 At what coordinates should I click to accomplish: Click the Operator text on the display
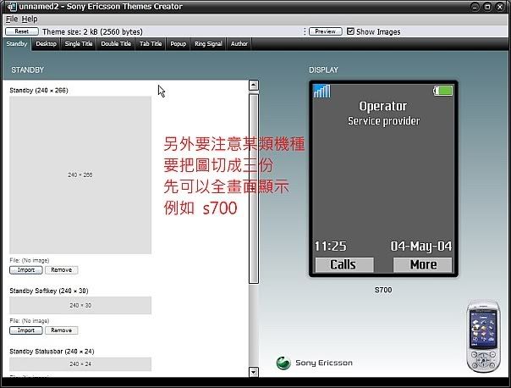pyautogui.click(x=383, y=106)
